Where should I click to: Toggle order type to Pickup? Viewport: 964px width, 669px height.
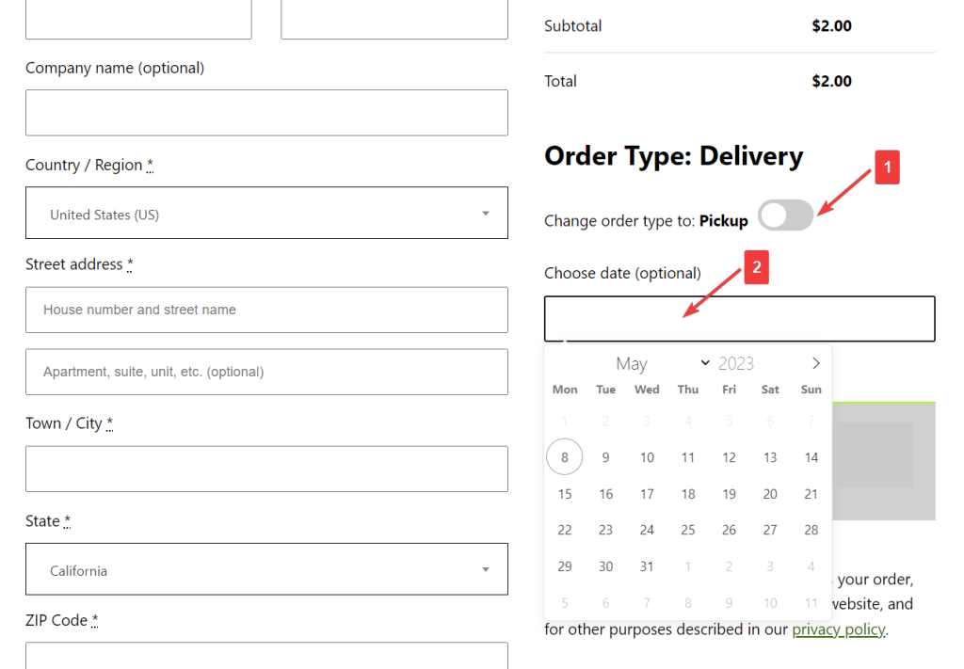(x=786, y=215)
